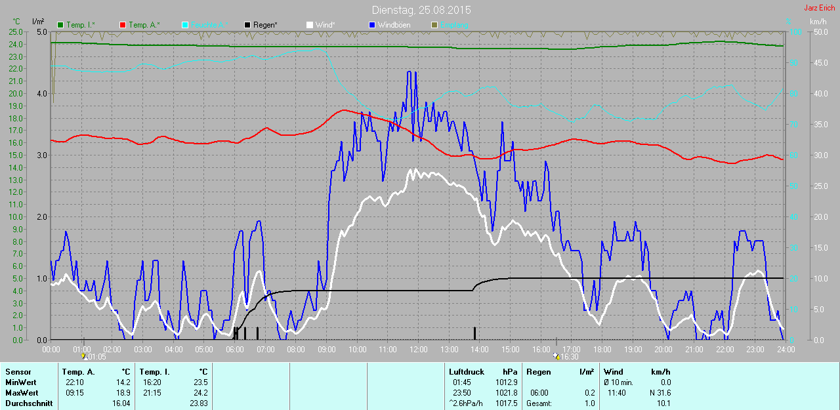The width and height of the screenshot is (840, 410).
Task: Toggle the Temp. A.* series label
Action: point(144,25)
